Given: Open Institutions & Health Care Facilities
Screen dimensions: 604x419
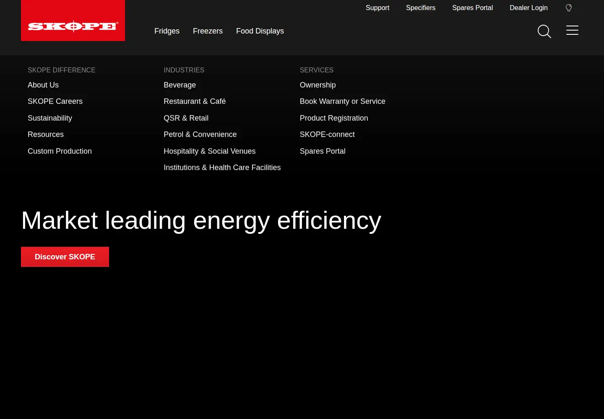Looking at the screenshot, I should click(222, 168).
